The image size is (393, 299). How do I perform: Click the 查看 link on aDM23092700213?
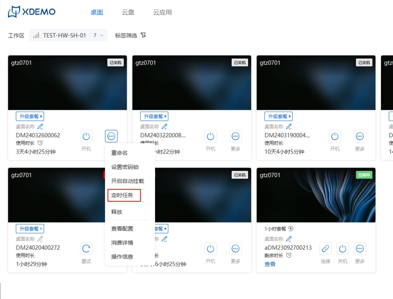(x=270, y=264)
